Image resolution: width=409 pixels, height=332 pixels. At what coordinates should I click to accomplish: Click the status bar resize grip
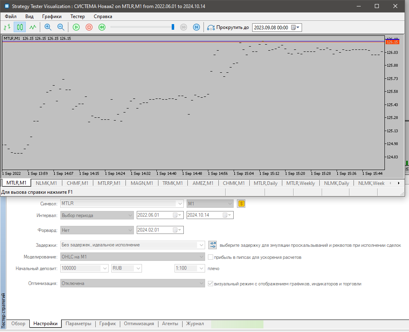coord(402,194)
